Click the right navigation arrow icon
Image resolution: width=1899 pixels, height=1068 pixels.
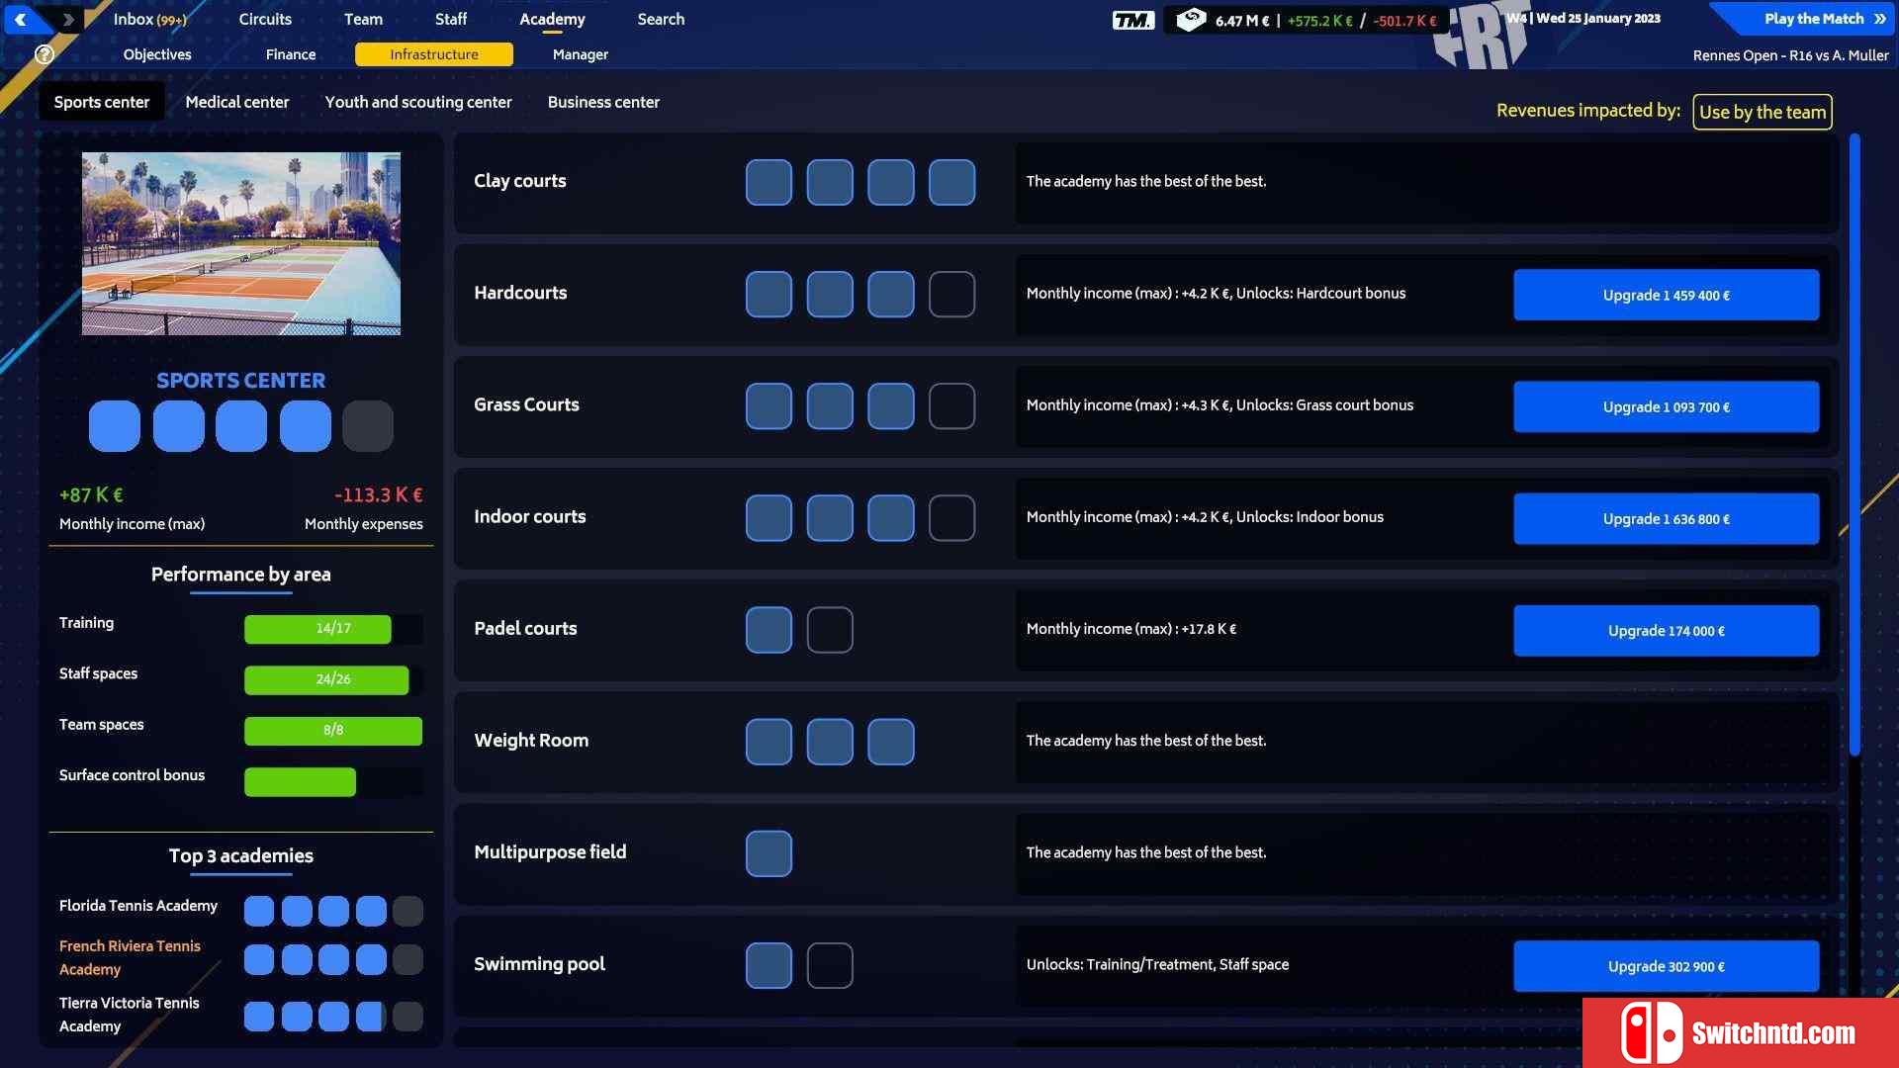click(68, 17)
